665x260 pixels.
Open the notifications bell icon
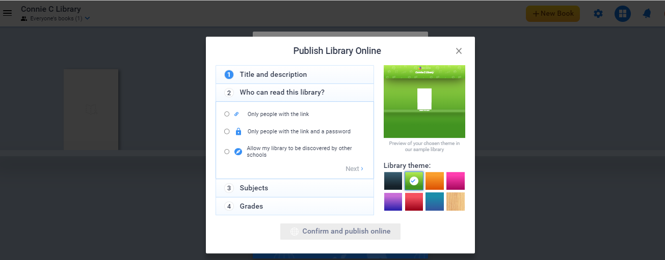[647, 14]
